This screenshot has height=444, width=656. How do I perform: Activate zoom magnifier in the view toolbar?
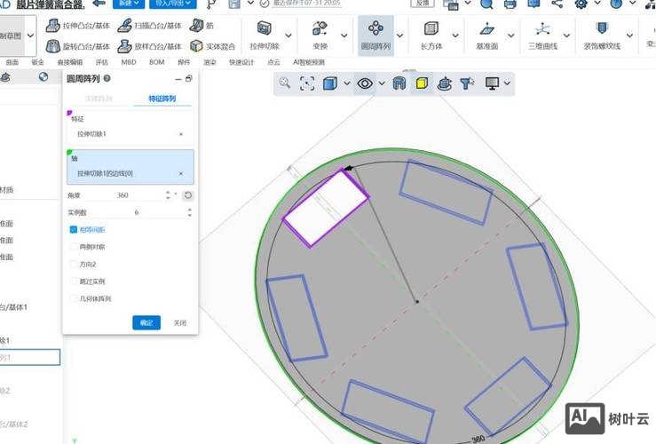[285, 83]
